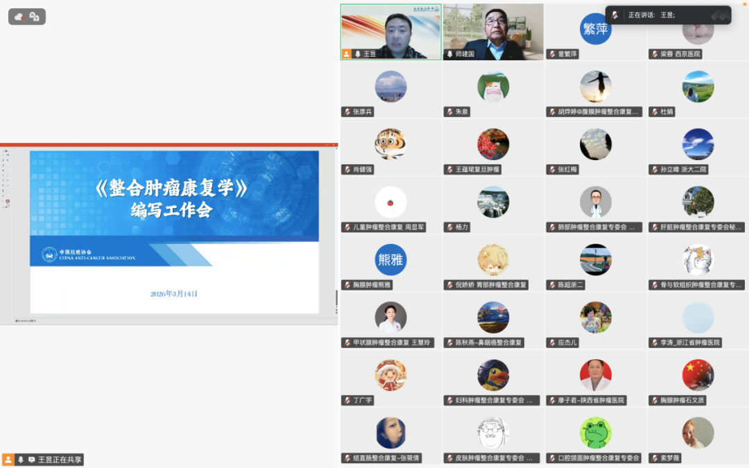Click the microphone icon next to 王昱's name
The width and height of the screenshot is (749, 468).
coord(357,54)
